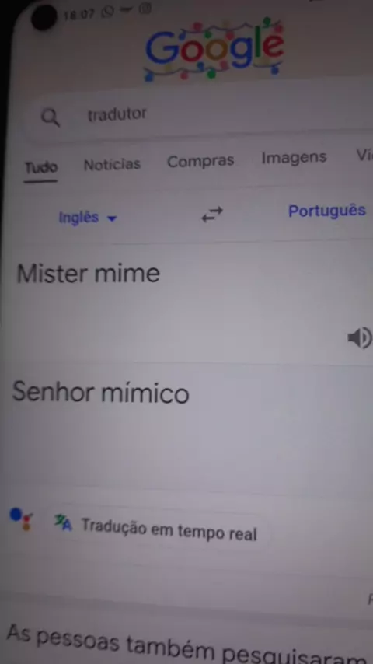Image resolution: width=373 pixels, height=664 pixels.
Task: Tap the translate icon beside Tradução
Action: click(63, 523)
